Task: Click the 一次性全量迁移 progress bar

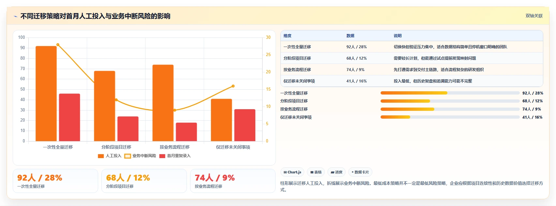Action: (x=450, y=93)
